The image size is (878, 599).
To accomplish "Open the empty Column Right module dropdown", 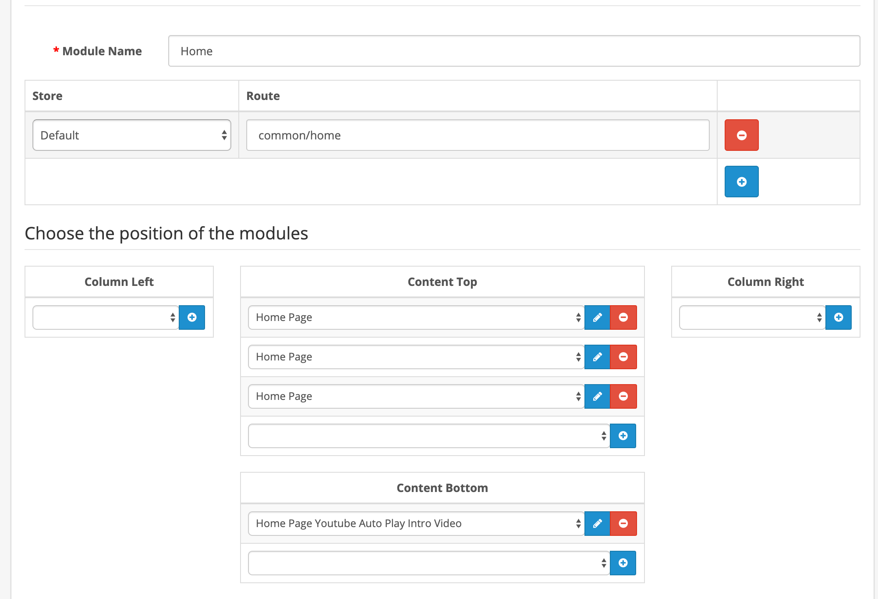I will click(752, 317).
